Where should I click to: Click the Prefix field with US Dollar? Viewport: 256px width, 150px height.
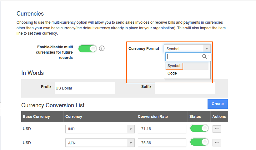pos(85,88)
